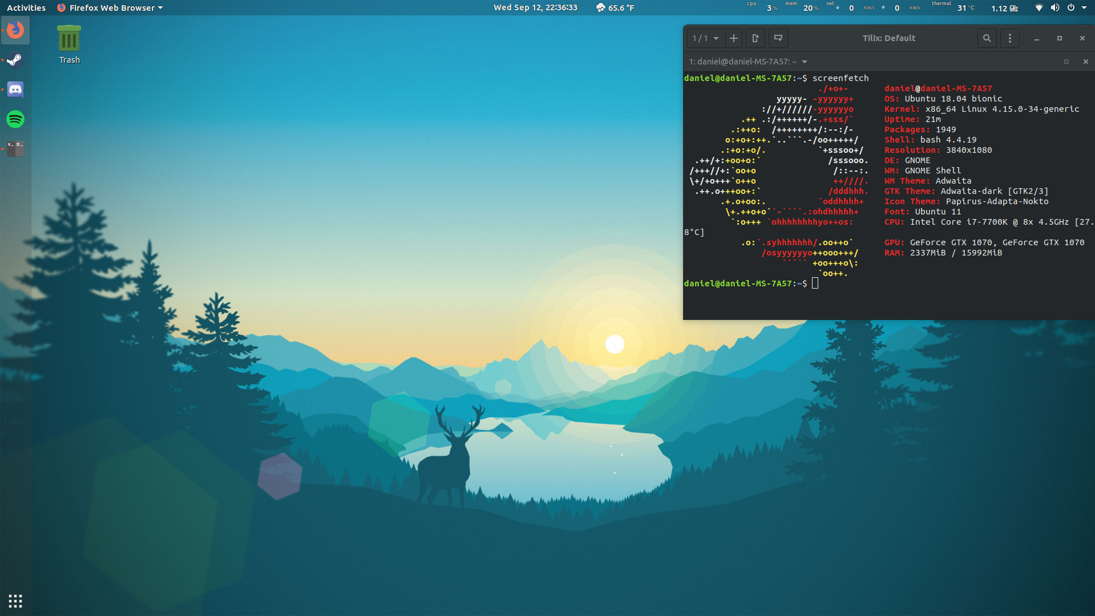Open Spotify from the dock
The height and width of the screenshot is (616, 1095).
(15, 119)
